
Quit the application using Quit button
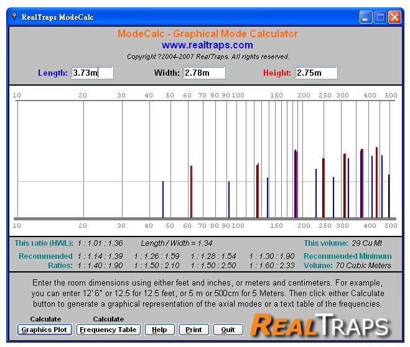click(228, 330)
